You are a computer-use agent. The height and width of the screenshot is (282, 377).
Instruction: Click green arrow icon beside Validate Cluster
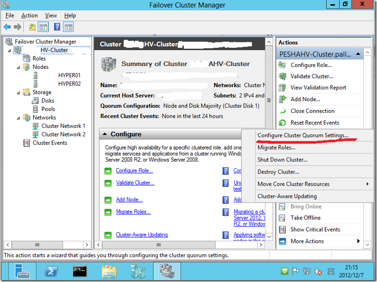(x=108, y=183)
